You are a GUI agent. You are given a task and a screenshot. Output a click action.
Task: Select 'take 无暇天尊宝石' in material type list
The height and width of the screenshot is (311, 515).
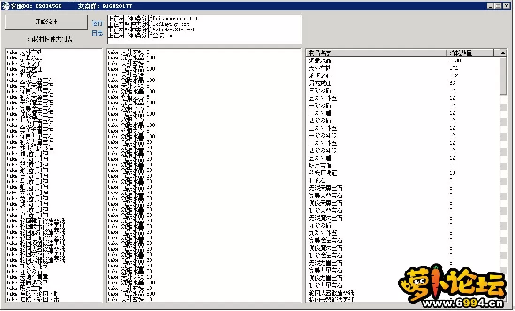point(30,81)
